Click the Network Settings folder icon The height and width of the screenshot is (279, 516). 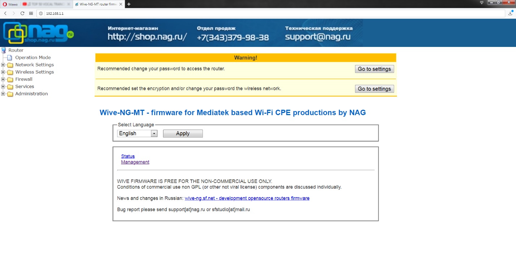pyautogui.click(x=10, y=65)
